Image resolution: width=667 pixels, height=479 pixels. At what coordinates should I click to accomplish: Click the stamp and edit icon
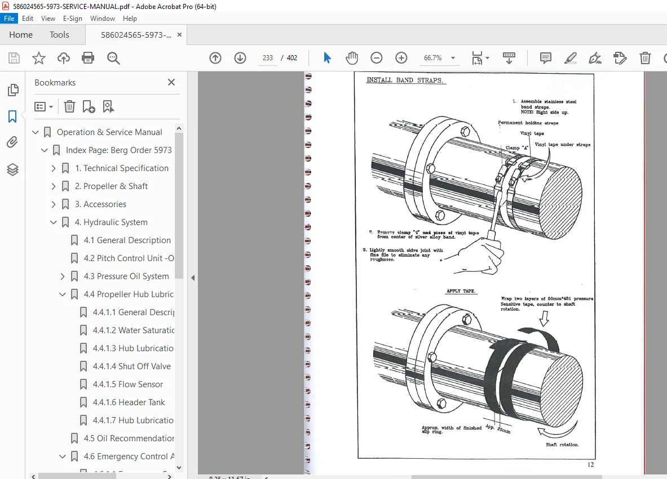tap(620, 58)
